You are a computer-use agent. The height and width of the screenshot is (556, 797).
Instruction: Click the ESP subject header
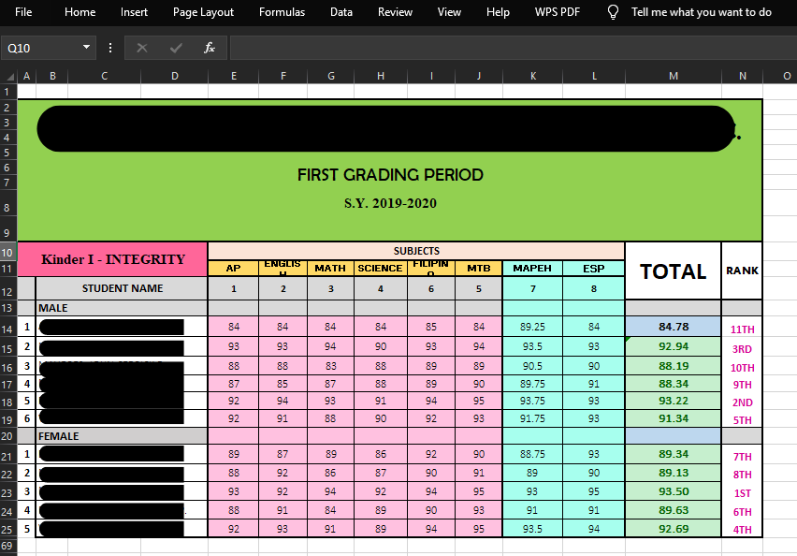pyautogui.click(x=594, y=269)
